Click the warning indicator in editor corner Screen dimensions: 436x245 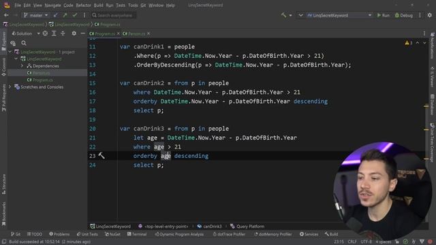408,43
